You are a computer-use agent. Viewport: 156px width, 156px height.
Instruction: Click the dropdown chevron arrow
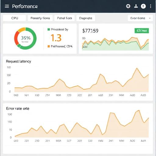click(150, 18)
